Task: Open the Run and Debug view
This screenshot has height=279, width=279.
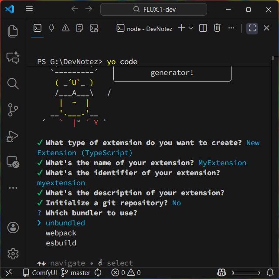Action: pyautogui.click(x=13, y=136)
